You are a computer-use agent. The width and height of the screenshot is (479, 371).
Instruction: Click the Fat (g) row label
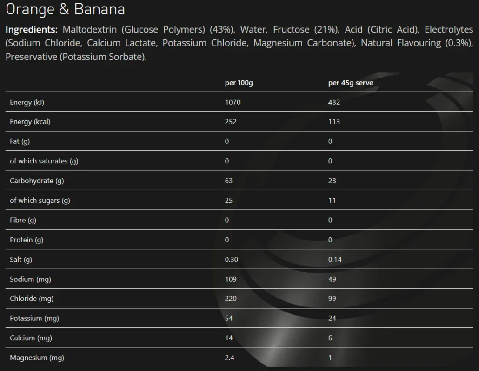coord(20,141)
